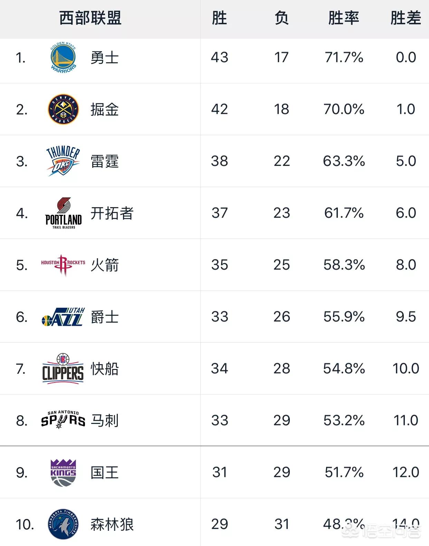429x546 pixels.
Task: Tap the Golden State Warriors logo
Action: tap(63, 57)
